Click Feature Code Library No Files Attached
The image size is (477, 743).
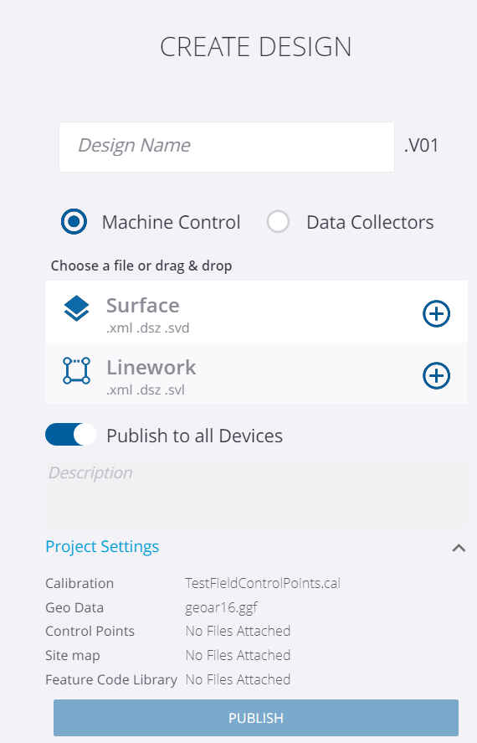point(238,679)
